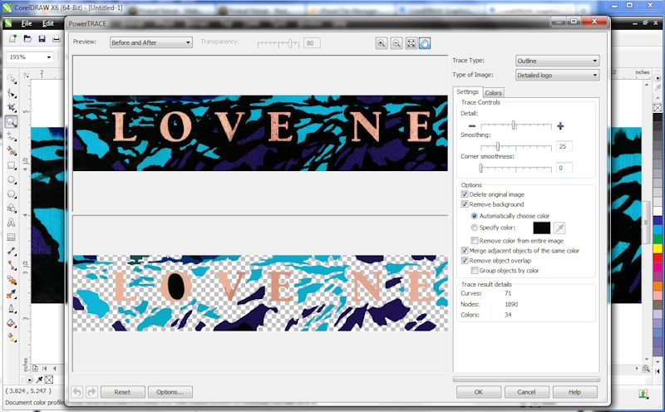Screen dimensions: 665x412
Task: Uncheck Delete original image
Action: click(x=465, y=194)
